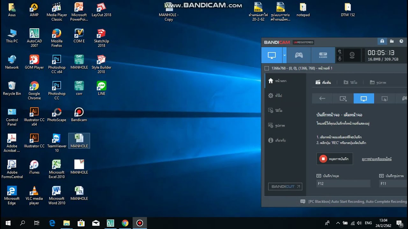Open File Explorer from the taskbar
The width and height of the screenshot is (408, 229).
[x=66, y=223]
